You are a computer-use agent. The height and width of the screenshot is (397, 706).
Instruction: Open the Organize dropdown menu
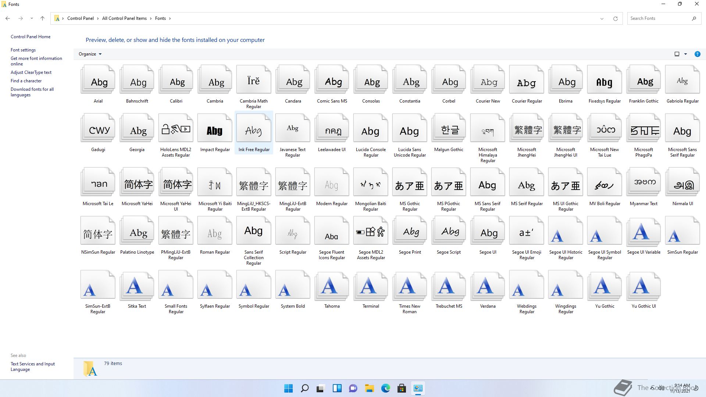point(90,54)
